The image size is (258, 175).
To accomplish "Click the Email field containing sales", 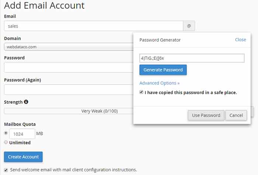I will (94, 26).
